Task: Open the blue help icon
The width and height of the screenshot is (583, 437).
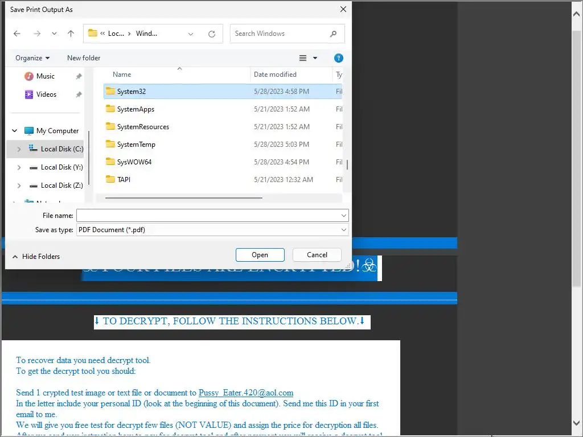Action: (338, 58)
